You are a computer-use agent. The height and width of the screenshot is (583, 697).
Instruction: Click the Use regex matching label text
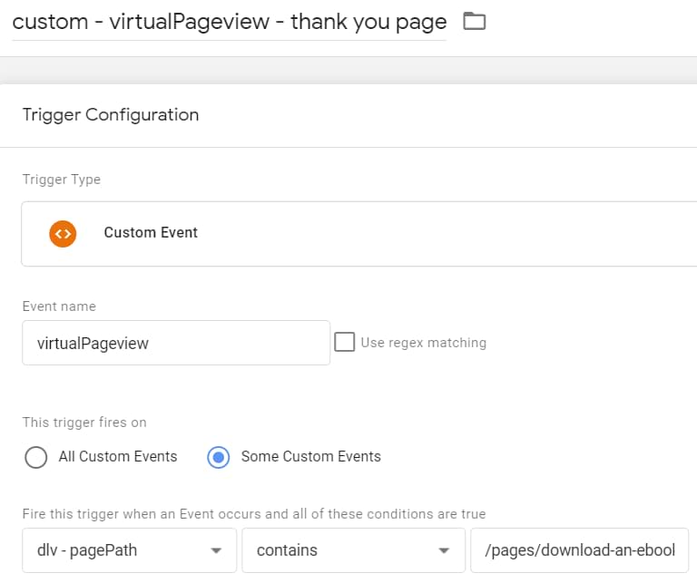(x=423, y=343)
